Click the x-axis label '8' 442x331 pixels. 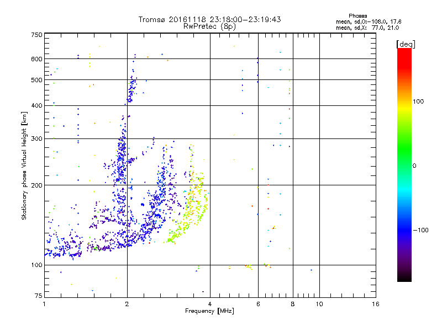point(293,304)
